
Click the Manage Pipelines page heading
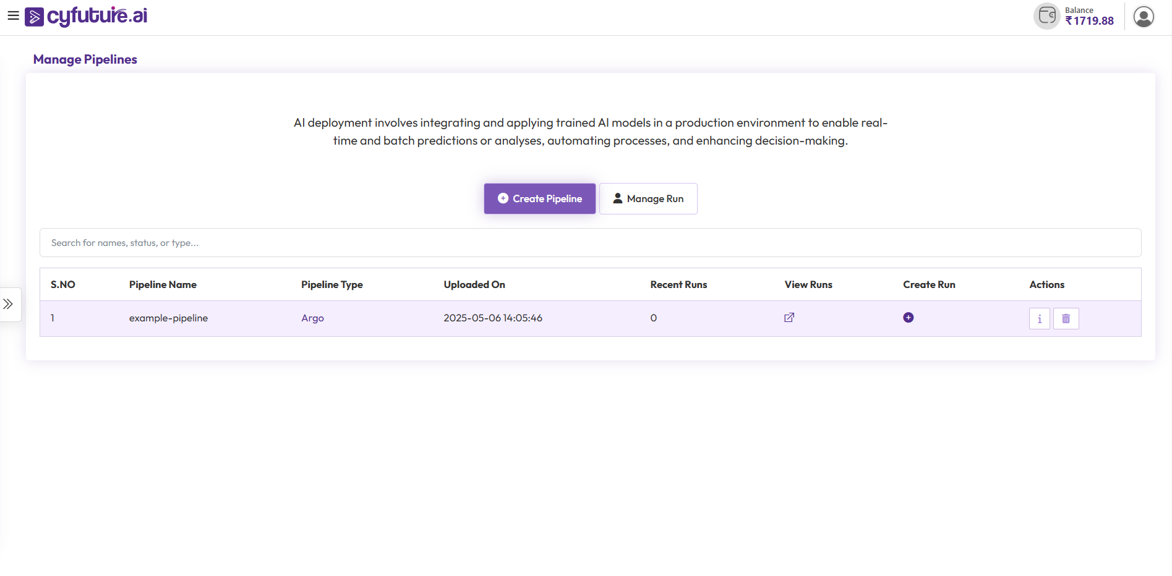pyautogui.click(x=85, y=59)
